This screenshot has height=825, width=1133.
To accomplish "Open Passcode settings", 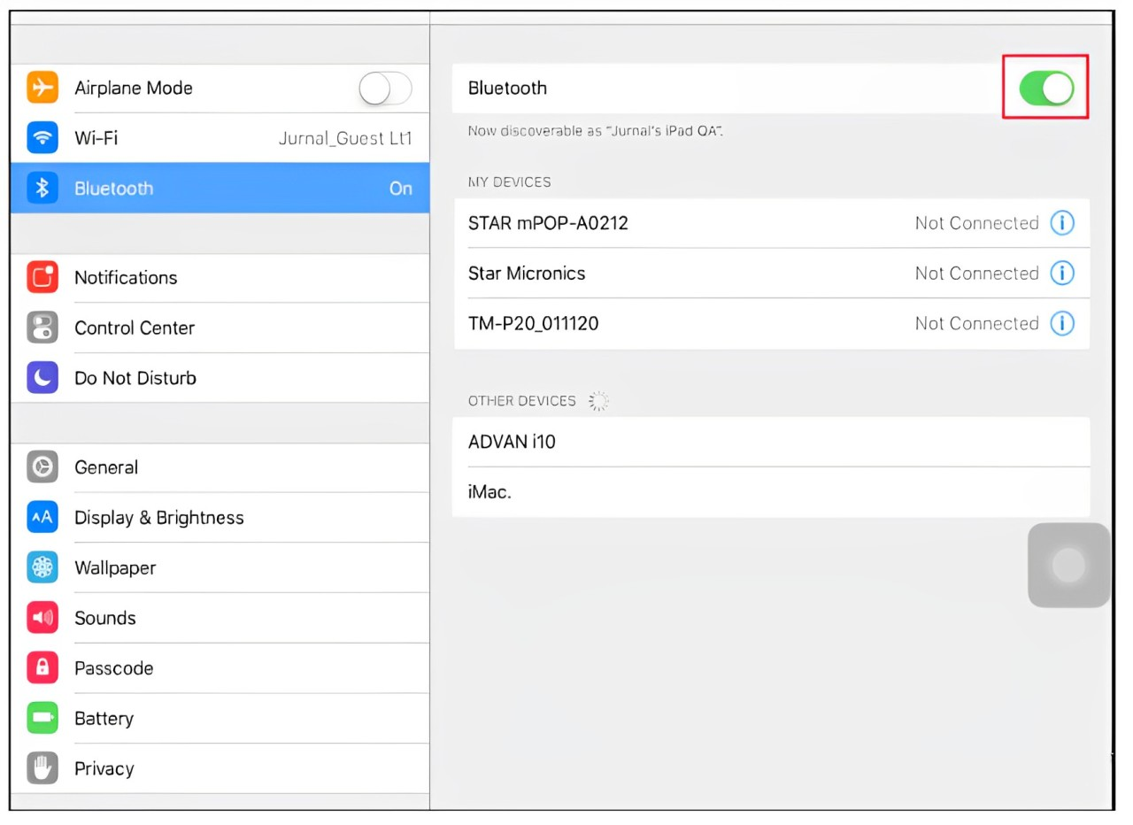I will point(220,667).
